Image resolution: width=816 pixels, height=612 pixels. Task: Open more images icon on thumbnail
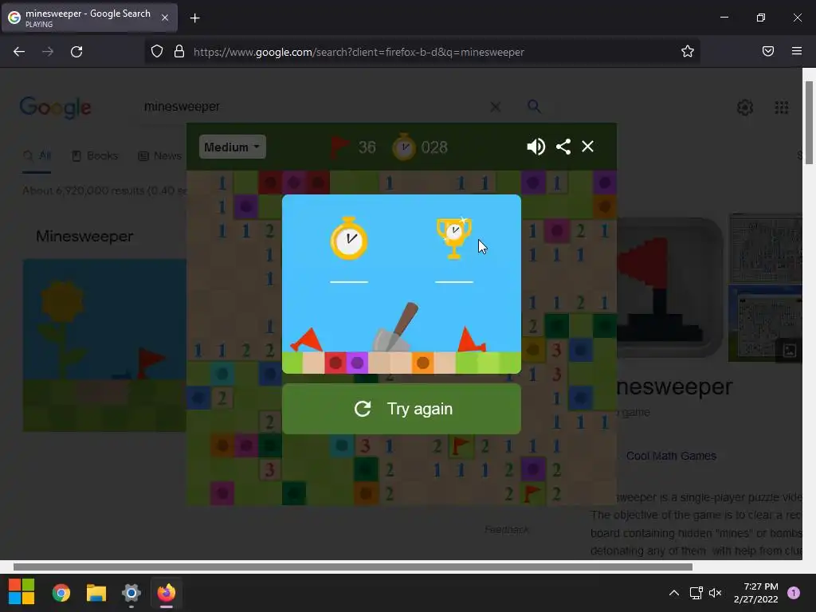[x=790, y=350]
